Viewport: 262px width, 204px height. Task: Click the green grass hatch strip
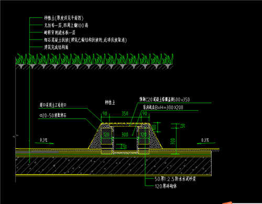[x=94, y=59]
